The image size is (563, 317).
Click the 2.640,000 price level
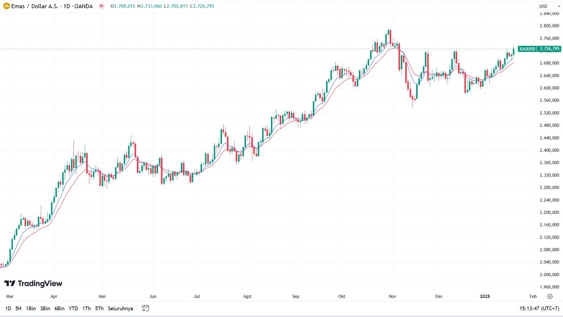[549, 76]
